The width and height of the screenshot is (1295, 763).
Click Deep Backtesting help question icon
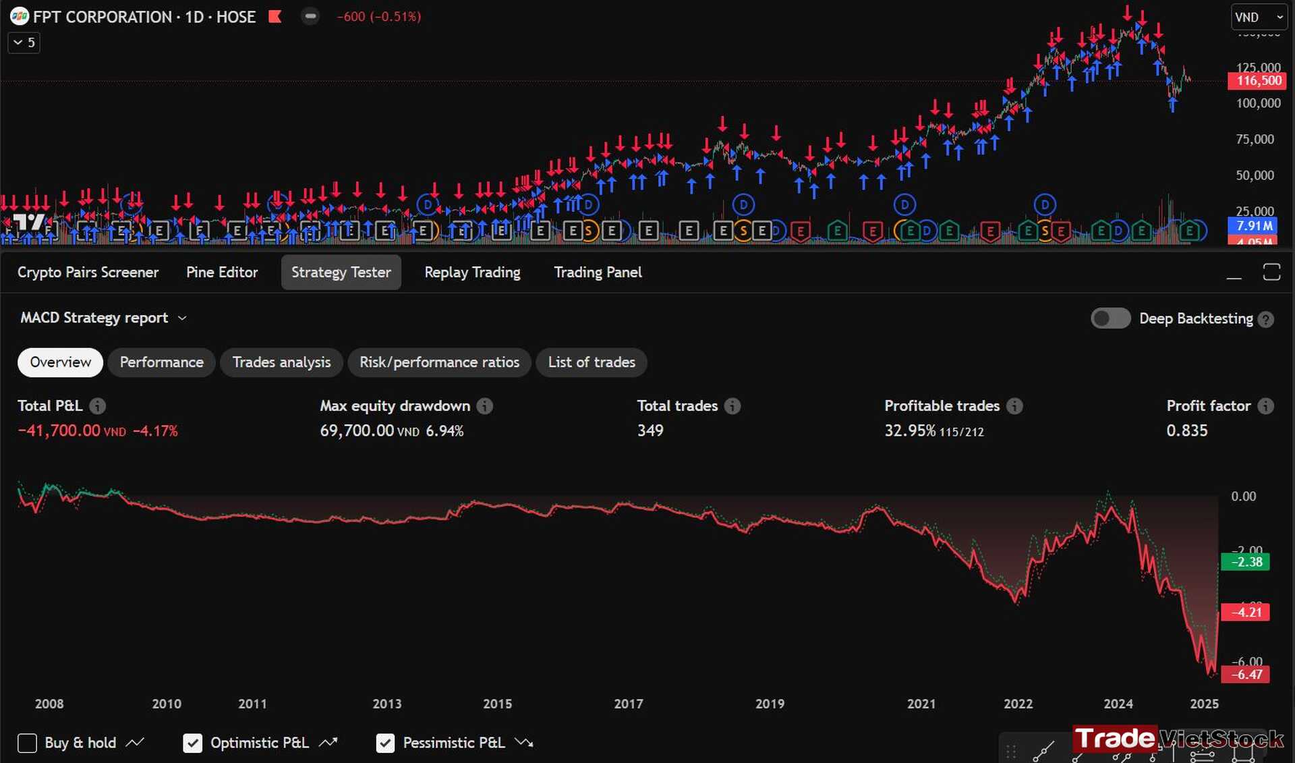1266,319
